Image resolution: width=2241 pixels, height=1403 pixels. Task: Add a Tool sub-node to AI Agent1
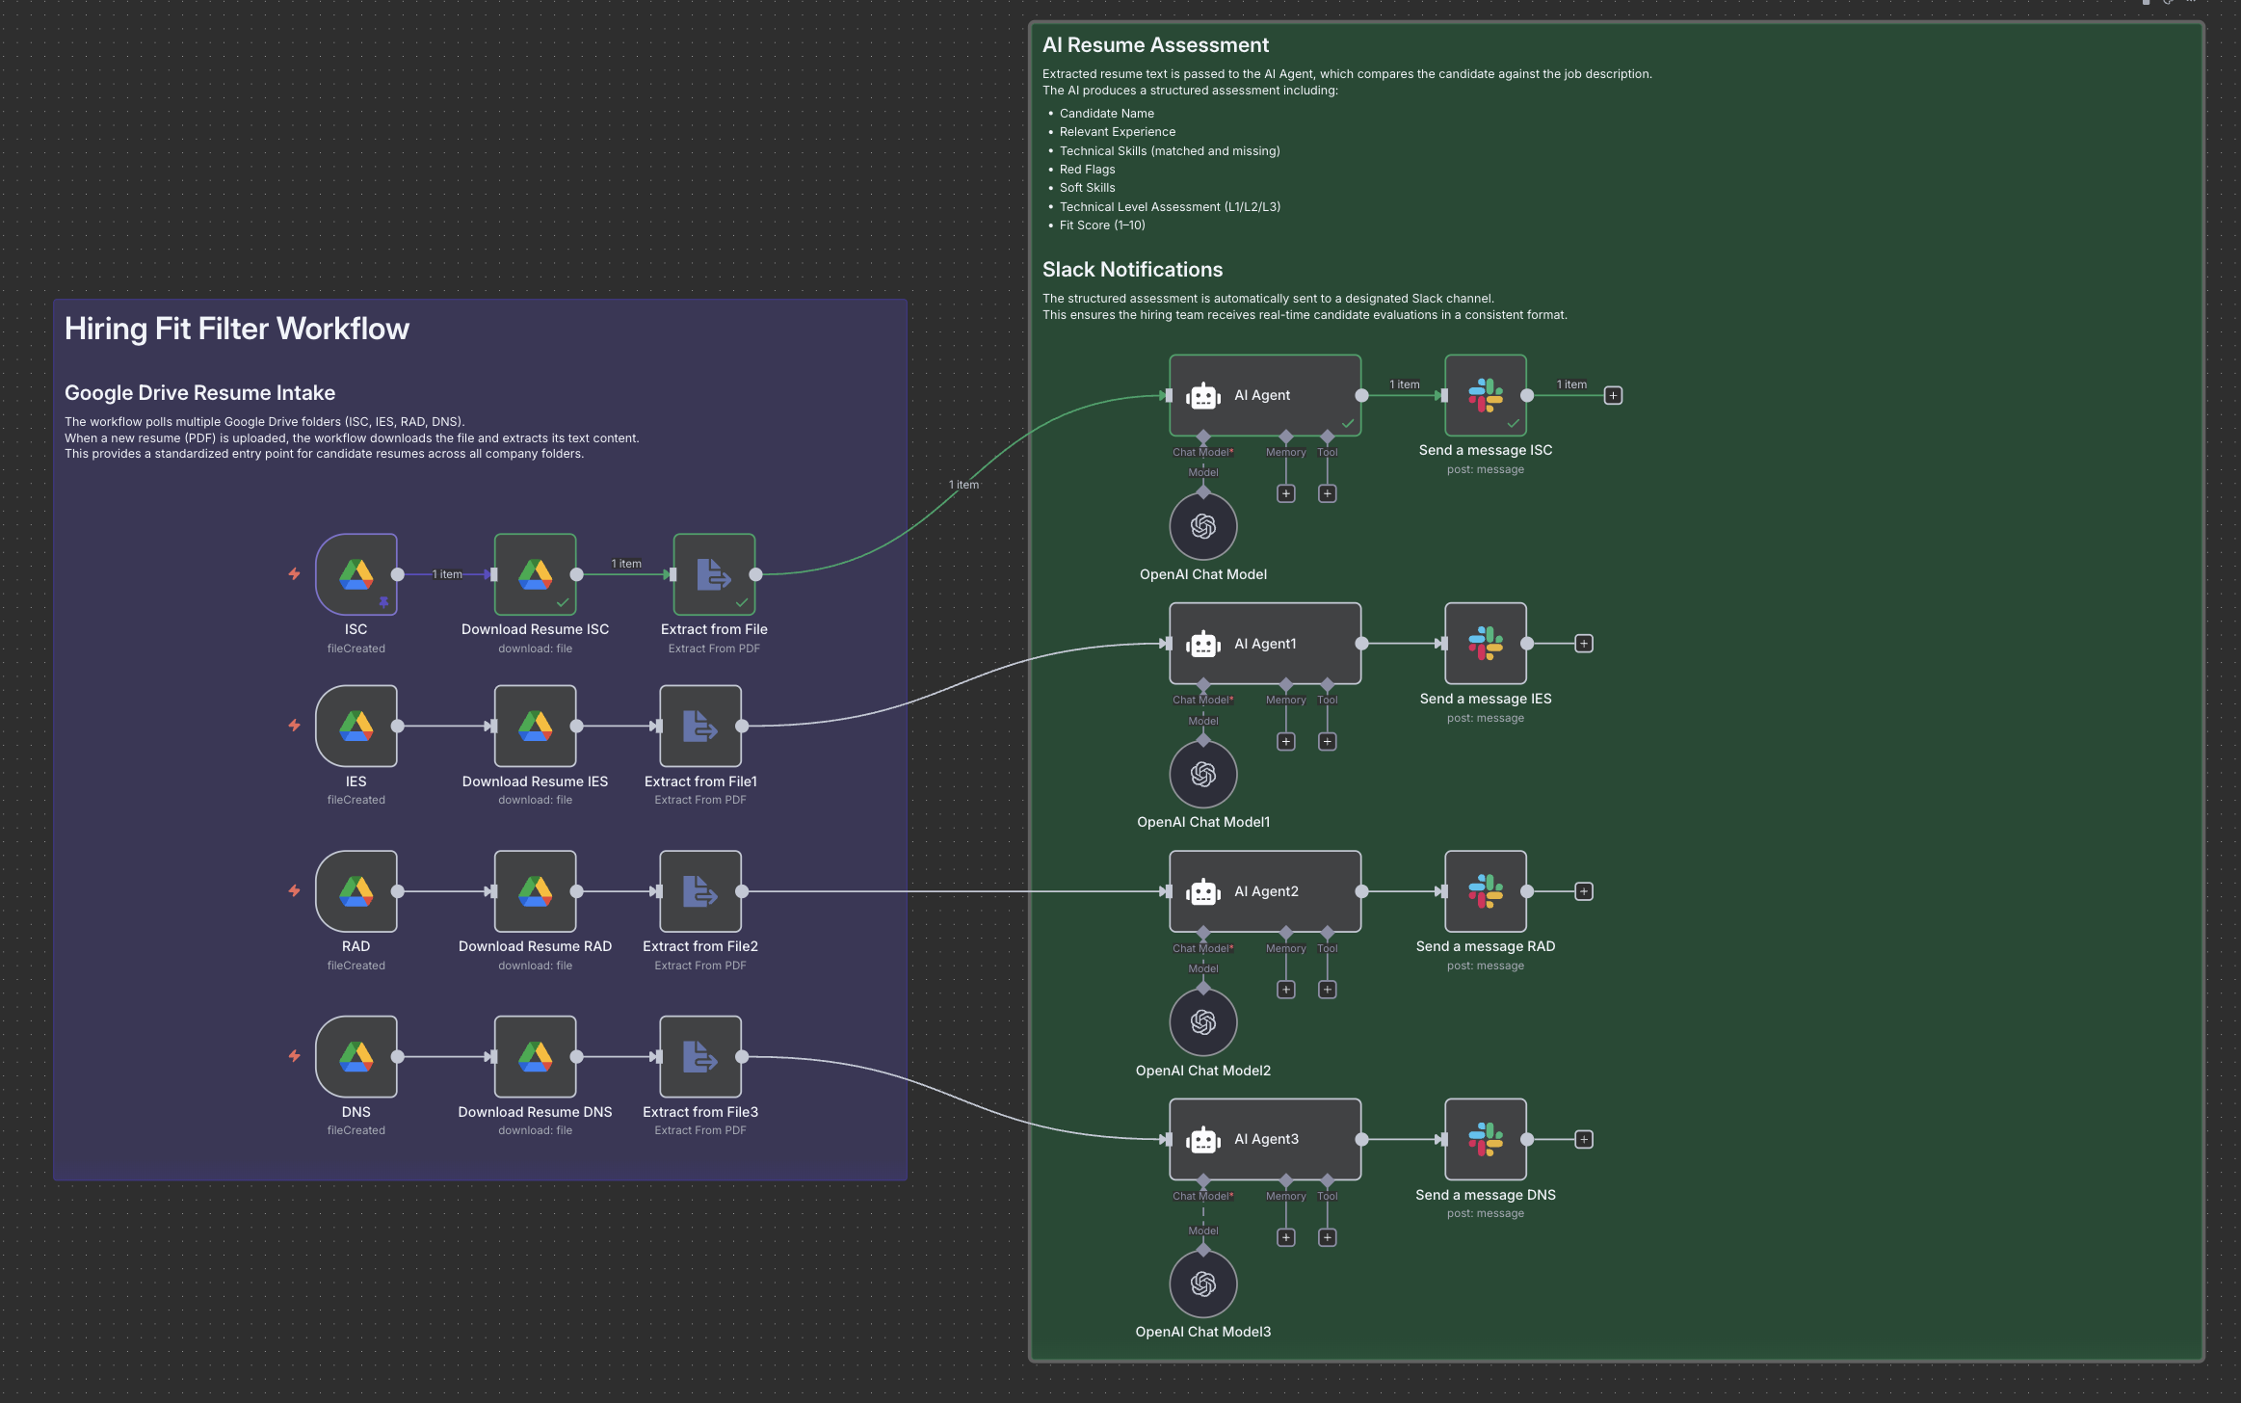click(1328, 741)
